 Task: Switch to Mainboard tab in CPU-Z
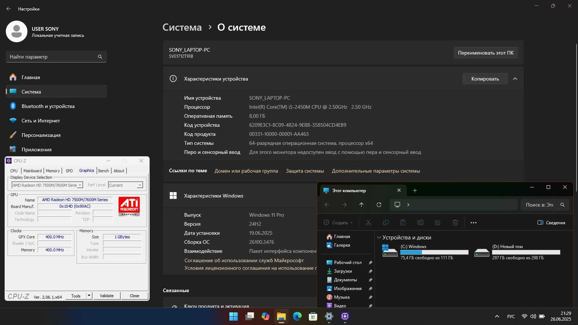33,171
